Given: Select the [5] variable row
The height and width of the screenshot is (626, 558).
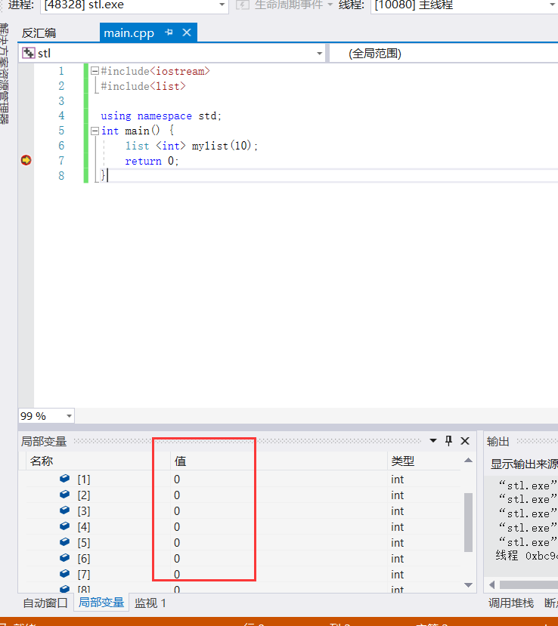Looking at the screenshot, I should point(243,543).
